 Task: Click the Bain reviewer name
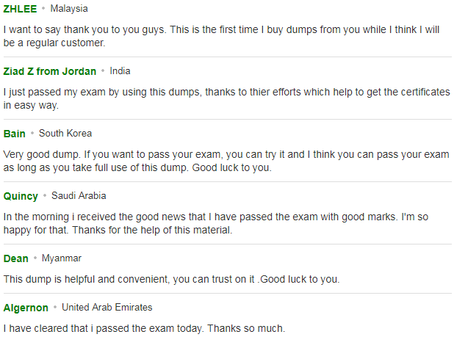(14, 134)
